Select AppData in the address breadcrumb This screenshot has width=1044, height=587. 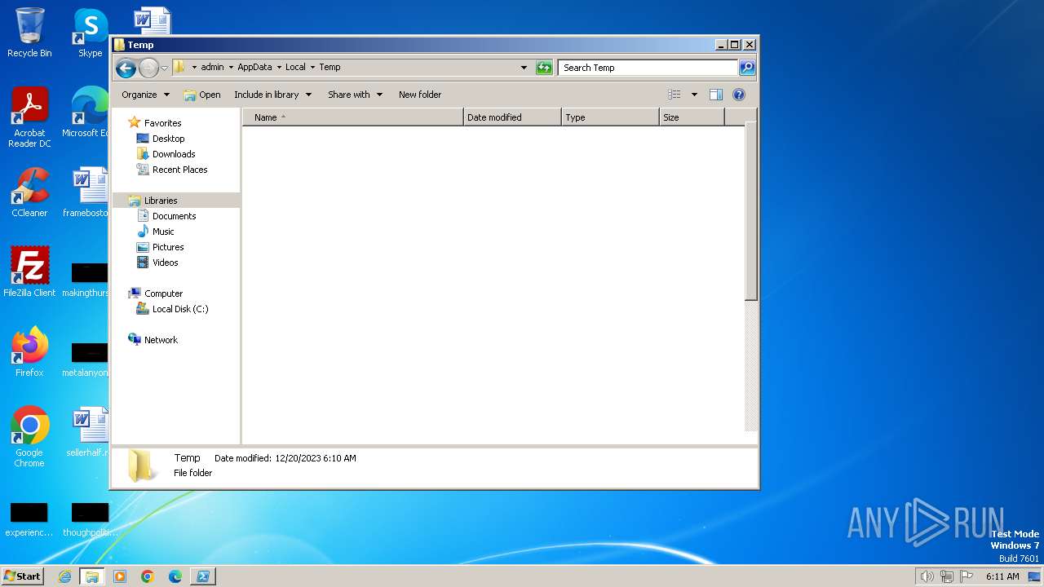pyautogui.click(x=254, y=67)
